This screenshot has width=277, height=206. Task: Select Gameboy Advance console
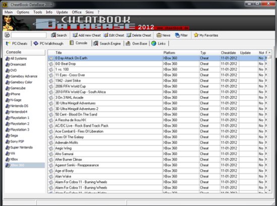[x=21, y=77]
